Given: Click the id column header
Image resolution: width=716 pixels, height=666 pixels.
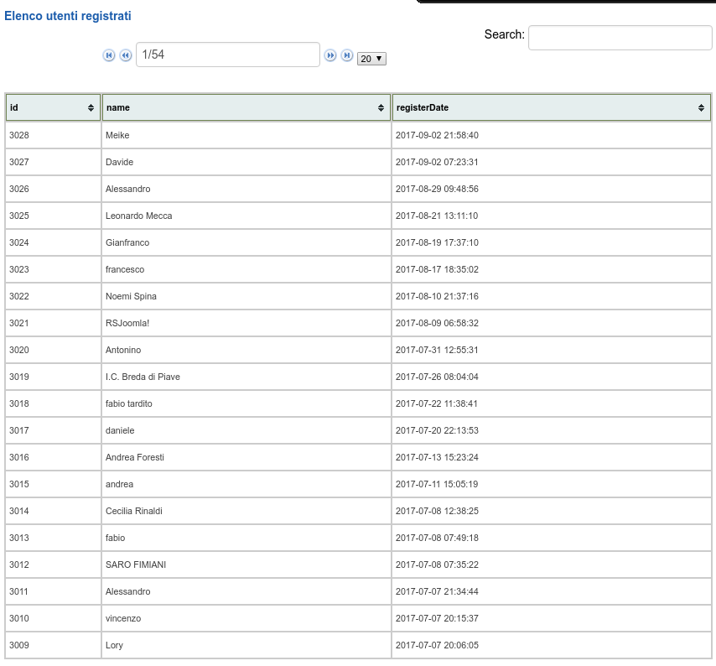Looking at the screenshot, I should (34, 107).
